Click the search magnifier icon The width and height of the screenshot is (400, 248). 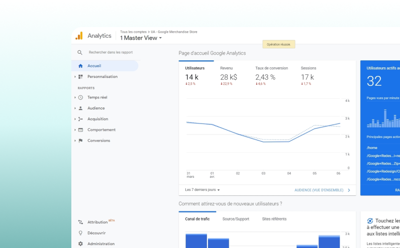(x=80, y=53)
